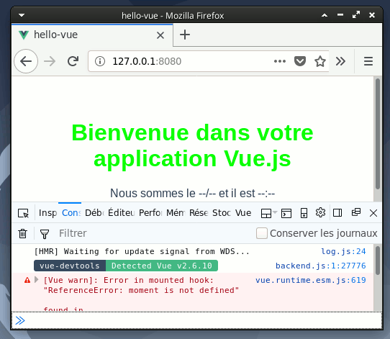Open the log.js:24 source link
Image resolution: width=390 pixels, height=339 pixels.
tap(343, 251)
